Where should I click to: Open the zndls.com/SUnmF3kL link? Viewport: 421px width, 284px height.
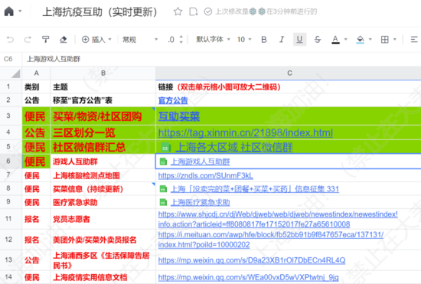tap(205, 175)
